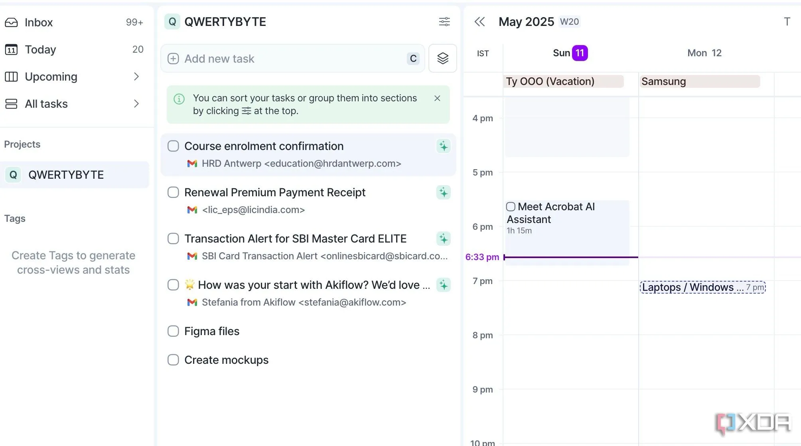
Task: Click the Inbox 99+ count
Action: tap(134, 22)
